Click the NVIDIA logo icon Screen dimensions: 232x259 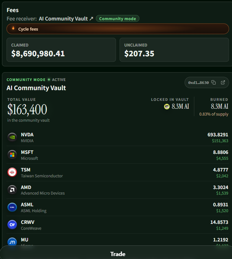click(12, 137)
